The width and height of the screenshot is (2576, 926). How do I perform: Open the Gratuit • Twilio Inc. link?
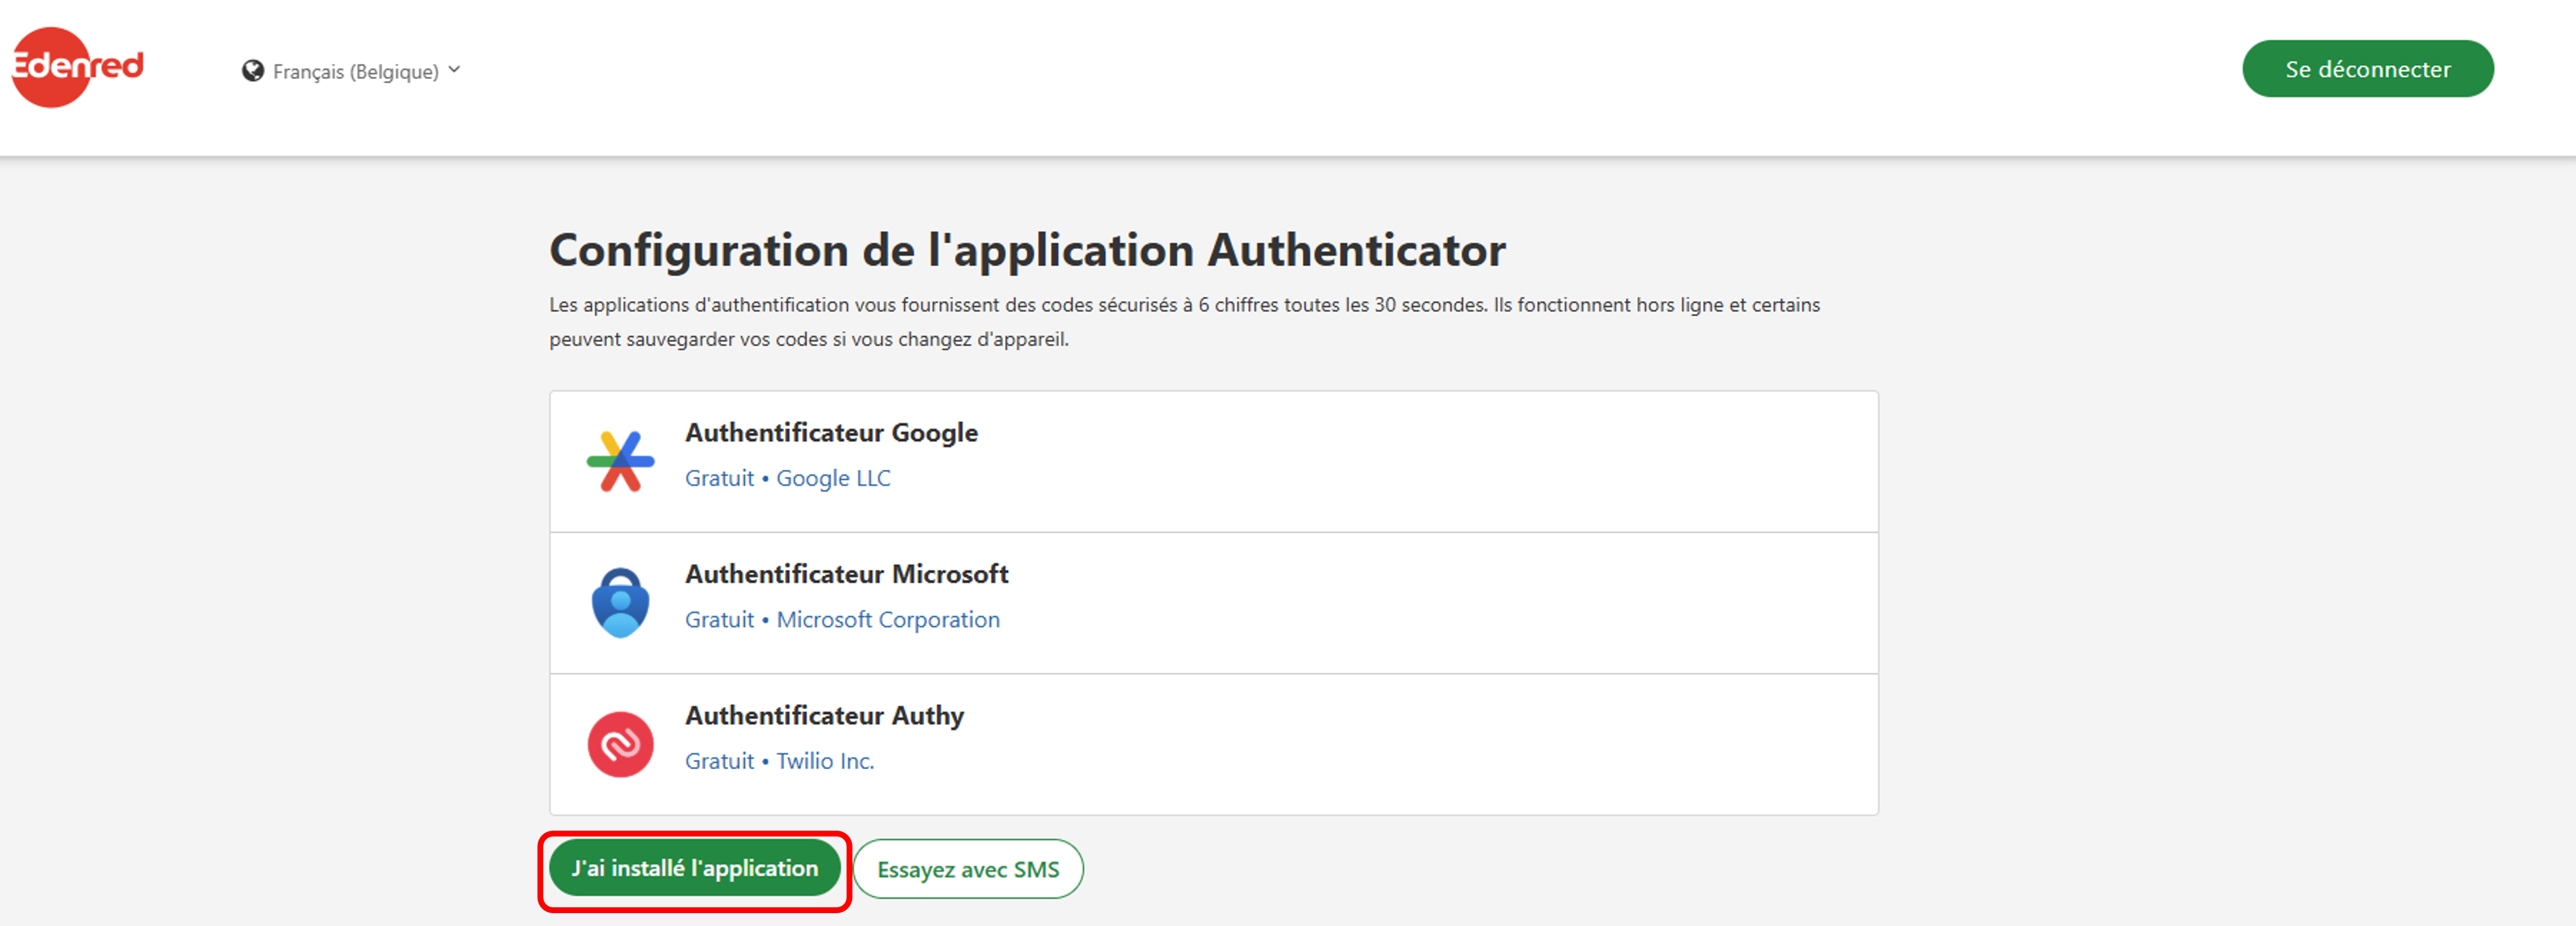(x=779, y=761)
